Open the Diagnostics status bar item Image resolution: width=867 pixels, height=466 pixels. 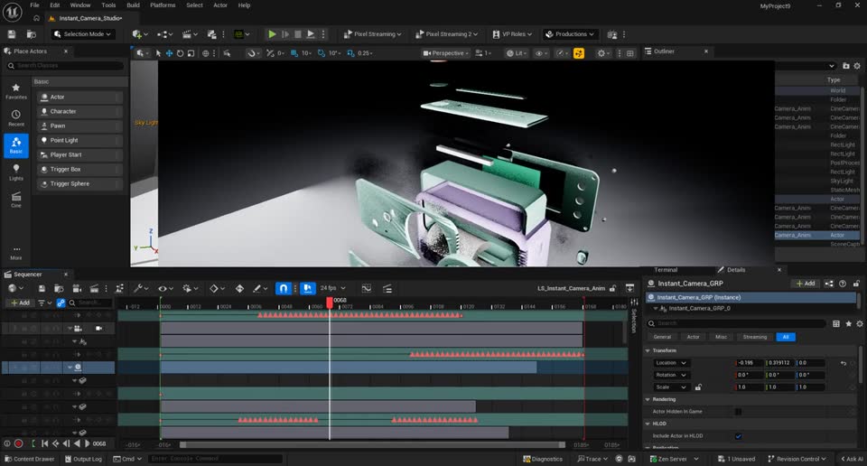[543, 459]
